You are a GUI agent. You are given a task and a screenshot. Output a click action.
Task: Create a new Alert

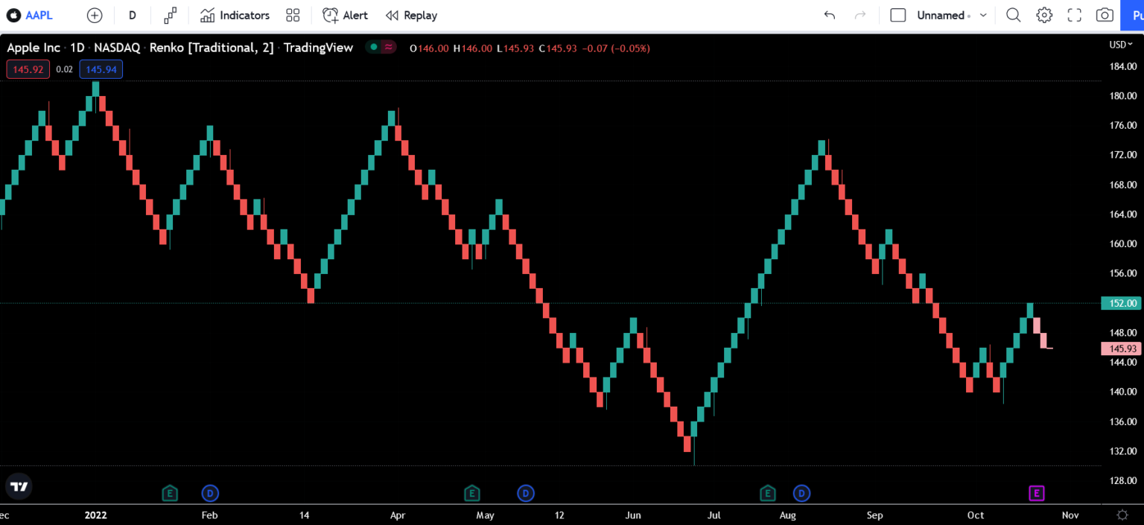pos(344,15)
